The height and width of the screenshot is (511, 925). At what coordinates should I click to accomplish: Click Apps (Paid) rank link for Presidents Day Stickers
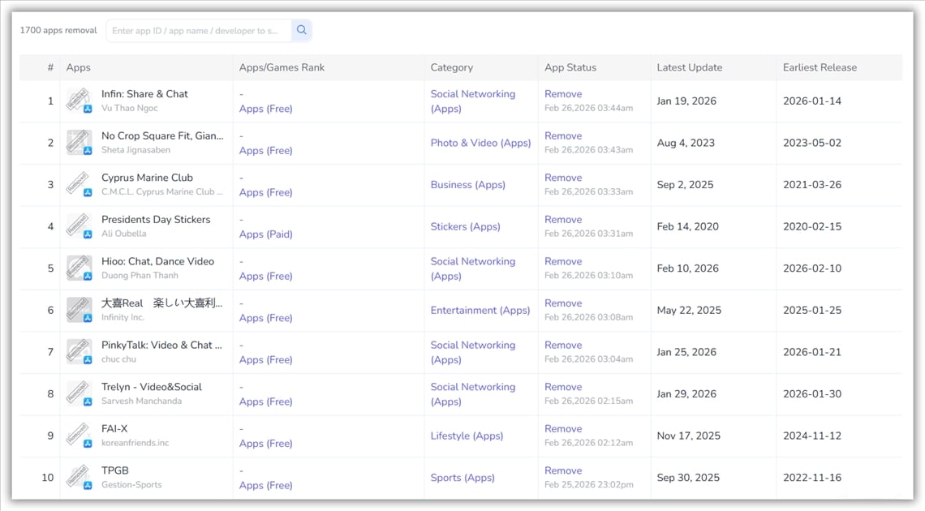(265, 234)
